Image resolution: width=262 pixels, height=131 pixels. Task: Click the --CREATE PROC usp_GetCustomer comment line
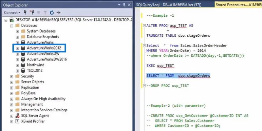click(197, 116)
